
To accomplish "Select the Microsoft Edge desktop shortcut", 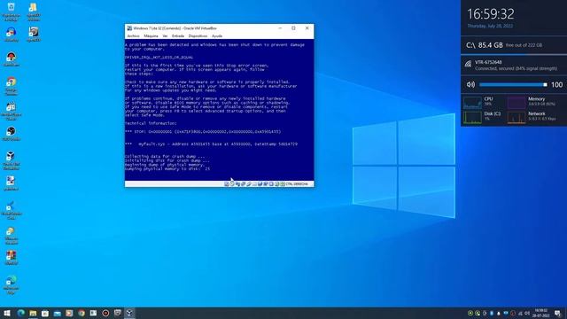I will (x=11, y=284).
